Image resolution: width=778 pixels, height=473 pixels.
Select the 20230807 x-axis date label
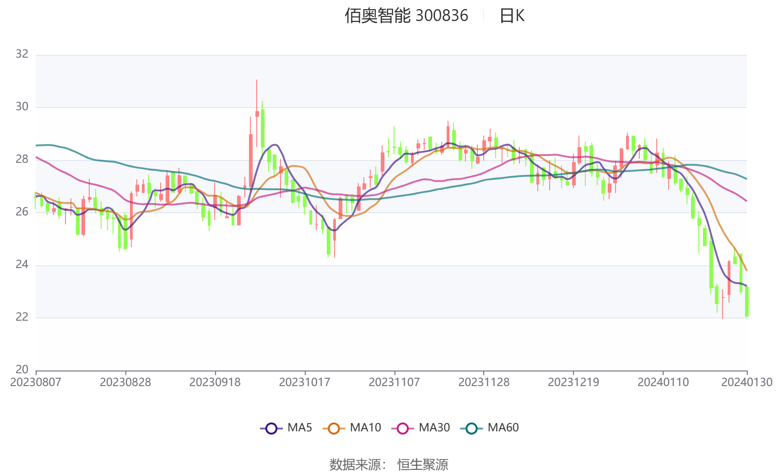coord(36,382)
